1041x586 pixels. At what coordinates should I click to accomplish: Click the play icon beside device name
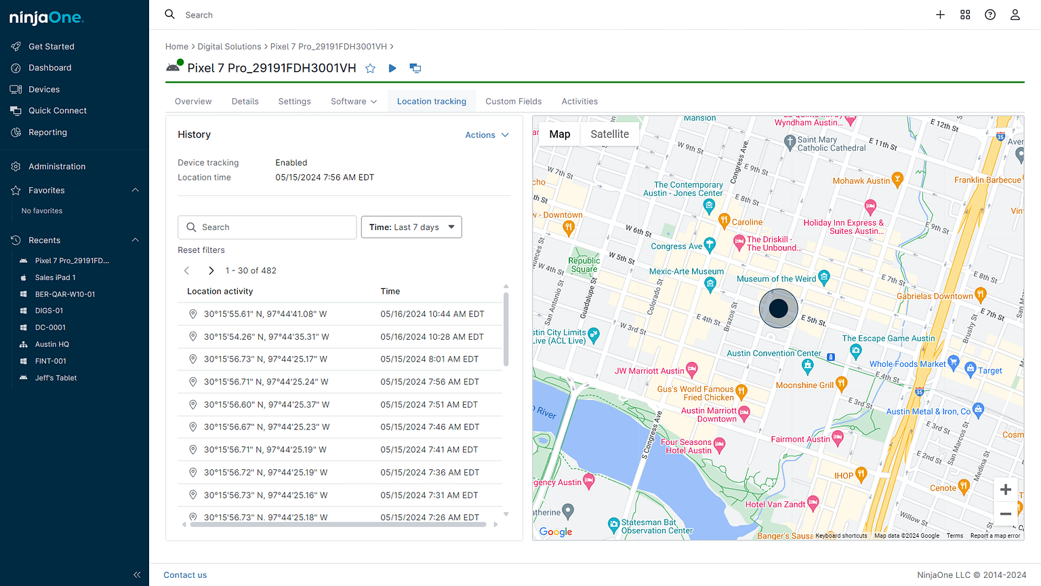(x=392, y=68)
